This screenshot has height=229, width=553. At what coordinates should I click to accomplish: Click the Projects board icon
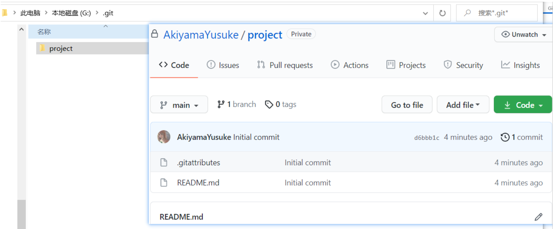391,65
